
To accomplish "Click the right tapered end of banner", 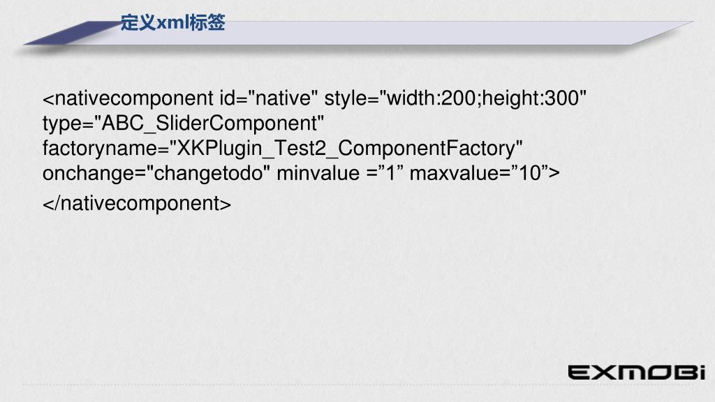I will coord(663,32).
